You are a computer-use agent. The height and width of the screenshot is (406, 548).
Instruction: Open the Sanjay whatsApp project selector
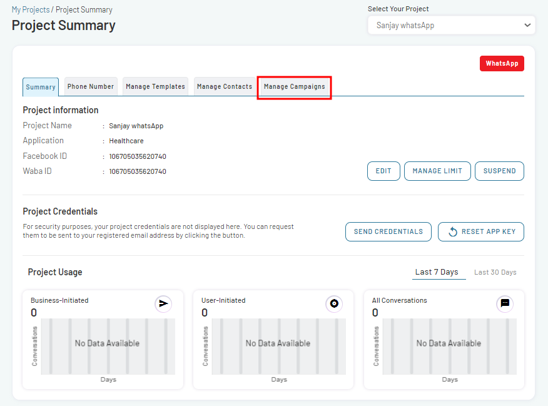click(451, 25)
